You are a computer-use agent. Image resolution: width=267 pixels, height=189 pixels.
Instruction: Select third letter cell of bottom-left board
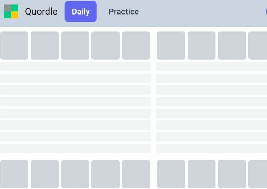75,174
